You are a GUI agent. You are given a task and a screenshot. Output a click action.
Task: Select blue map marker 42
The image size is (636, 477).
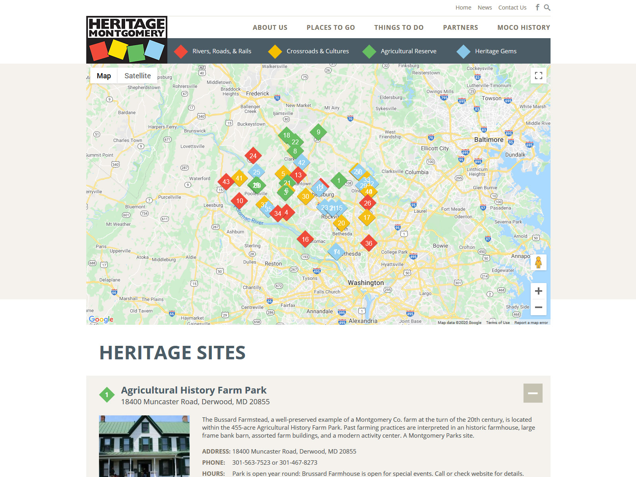[x=302, y=163]
